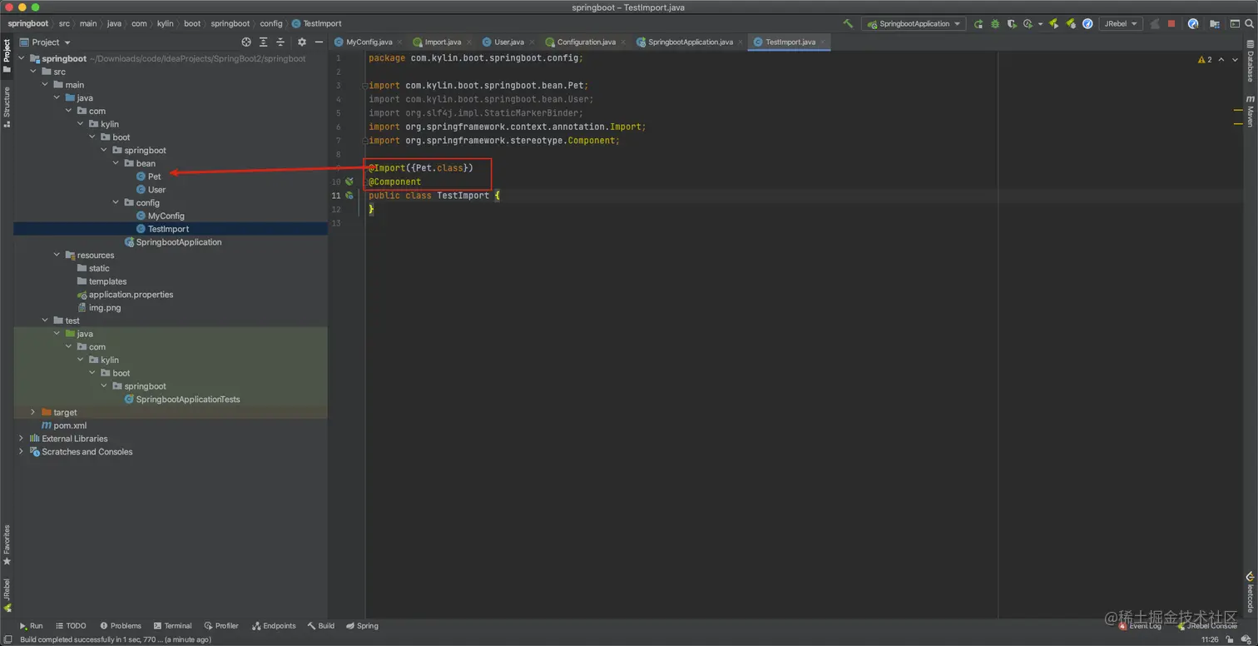Collapse the config package arrow
Viewport: 1258px width, 646px height.
pyautogui.click(x=116, y=202)
